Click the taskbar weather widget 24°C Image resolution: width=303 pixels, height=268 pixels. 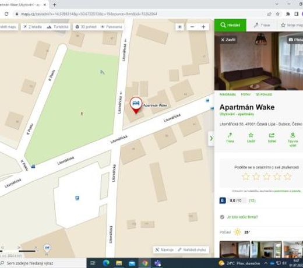[239, 263]
